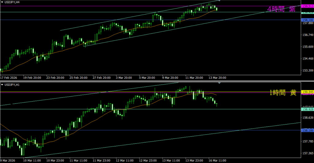This screenshot has width=314, height=163.
Task: Select the blue 158.180 label on H1 chart
Action: click(308, 130)
